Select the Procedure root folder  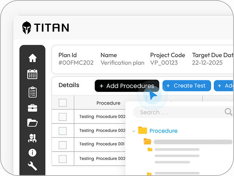(x=163, y=131)
